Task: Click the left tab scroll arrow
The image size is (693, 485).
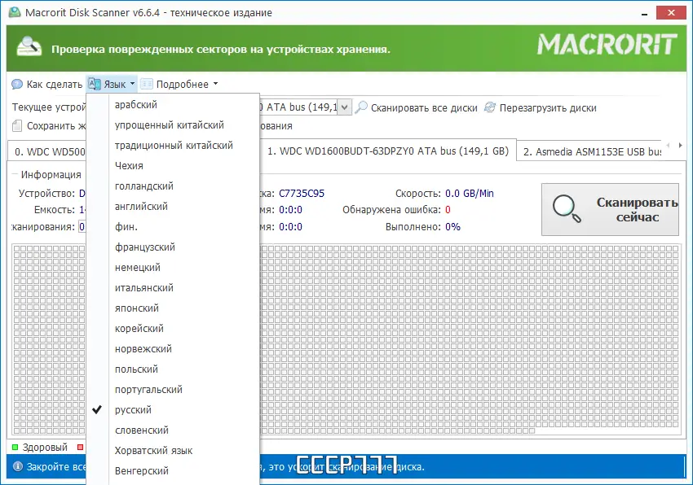Action: [x=668, y=145]
